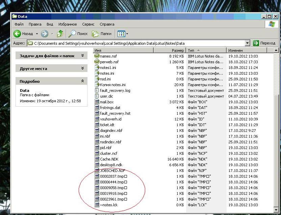Viewport: 281px width, 215px height.
Task: Click the user.dic document icon
Action: (x=97, y=96)
